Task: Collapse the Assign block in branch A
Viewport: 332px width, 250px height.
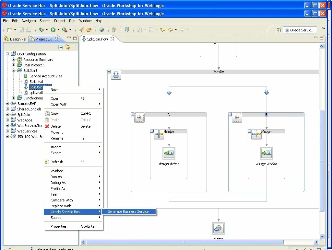Action: [152, 131]
